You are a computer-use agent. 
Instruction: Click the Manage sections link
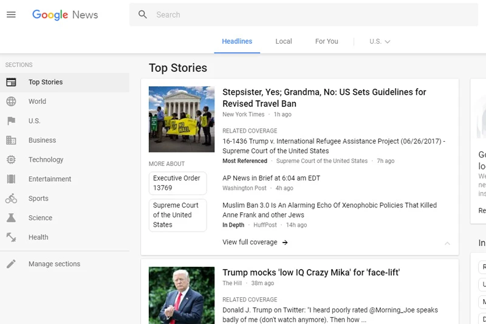54,264
